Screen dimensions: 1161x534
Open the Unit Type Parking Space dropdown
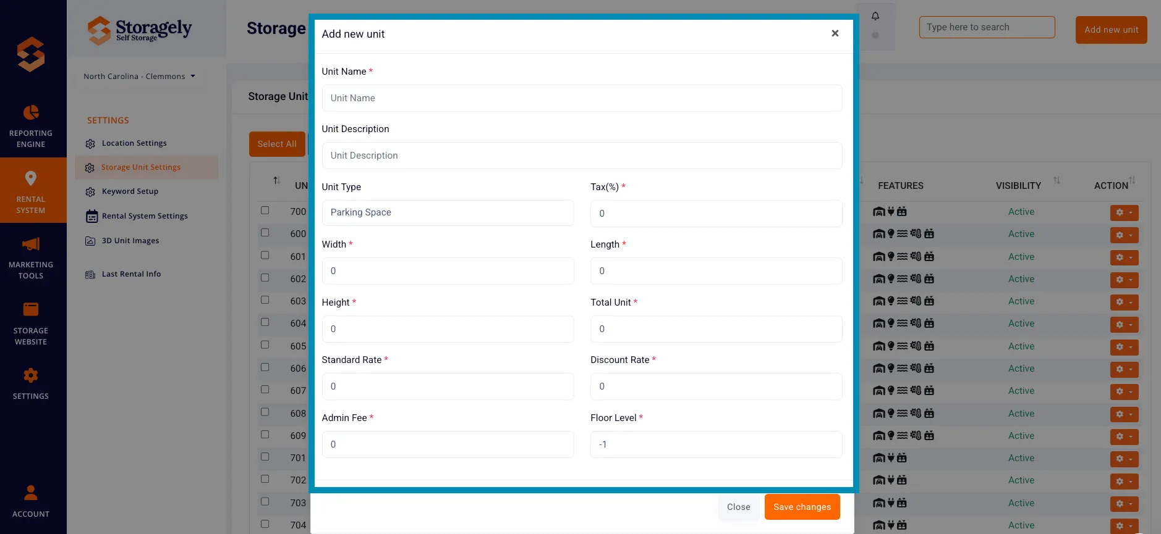point(448,212)
